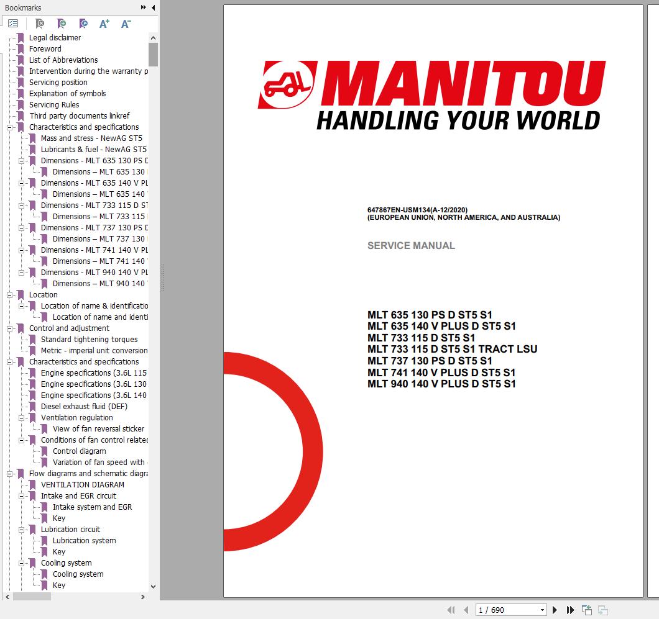Go to the previous page
Screen dimensions: 659x619
click(466, 610)
